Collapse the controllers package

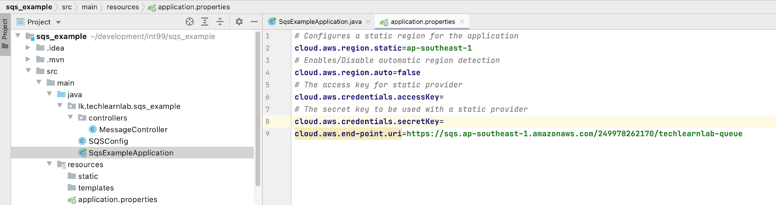70,117
